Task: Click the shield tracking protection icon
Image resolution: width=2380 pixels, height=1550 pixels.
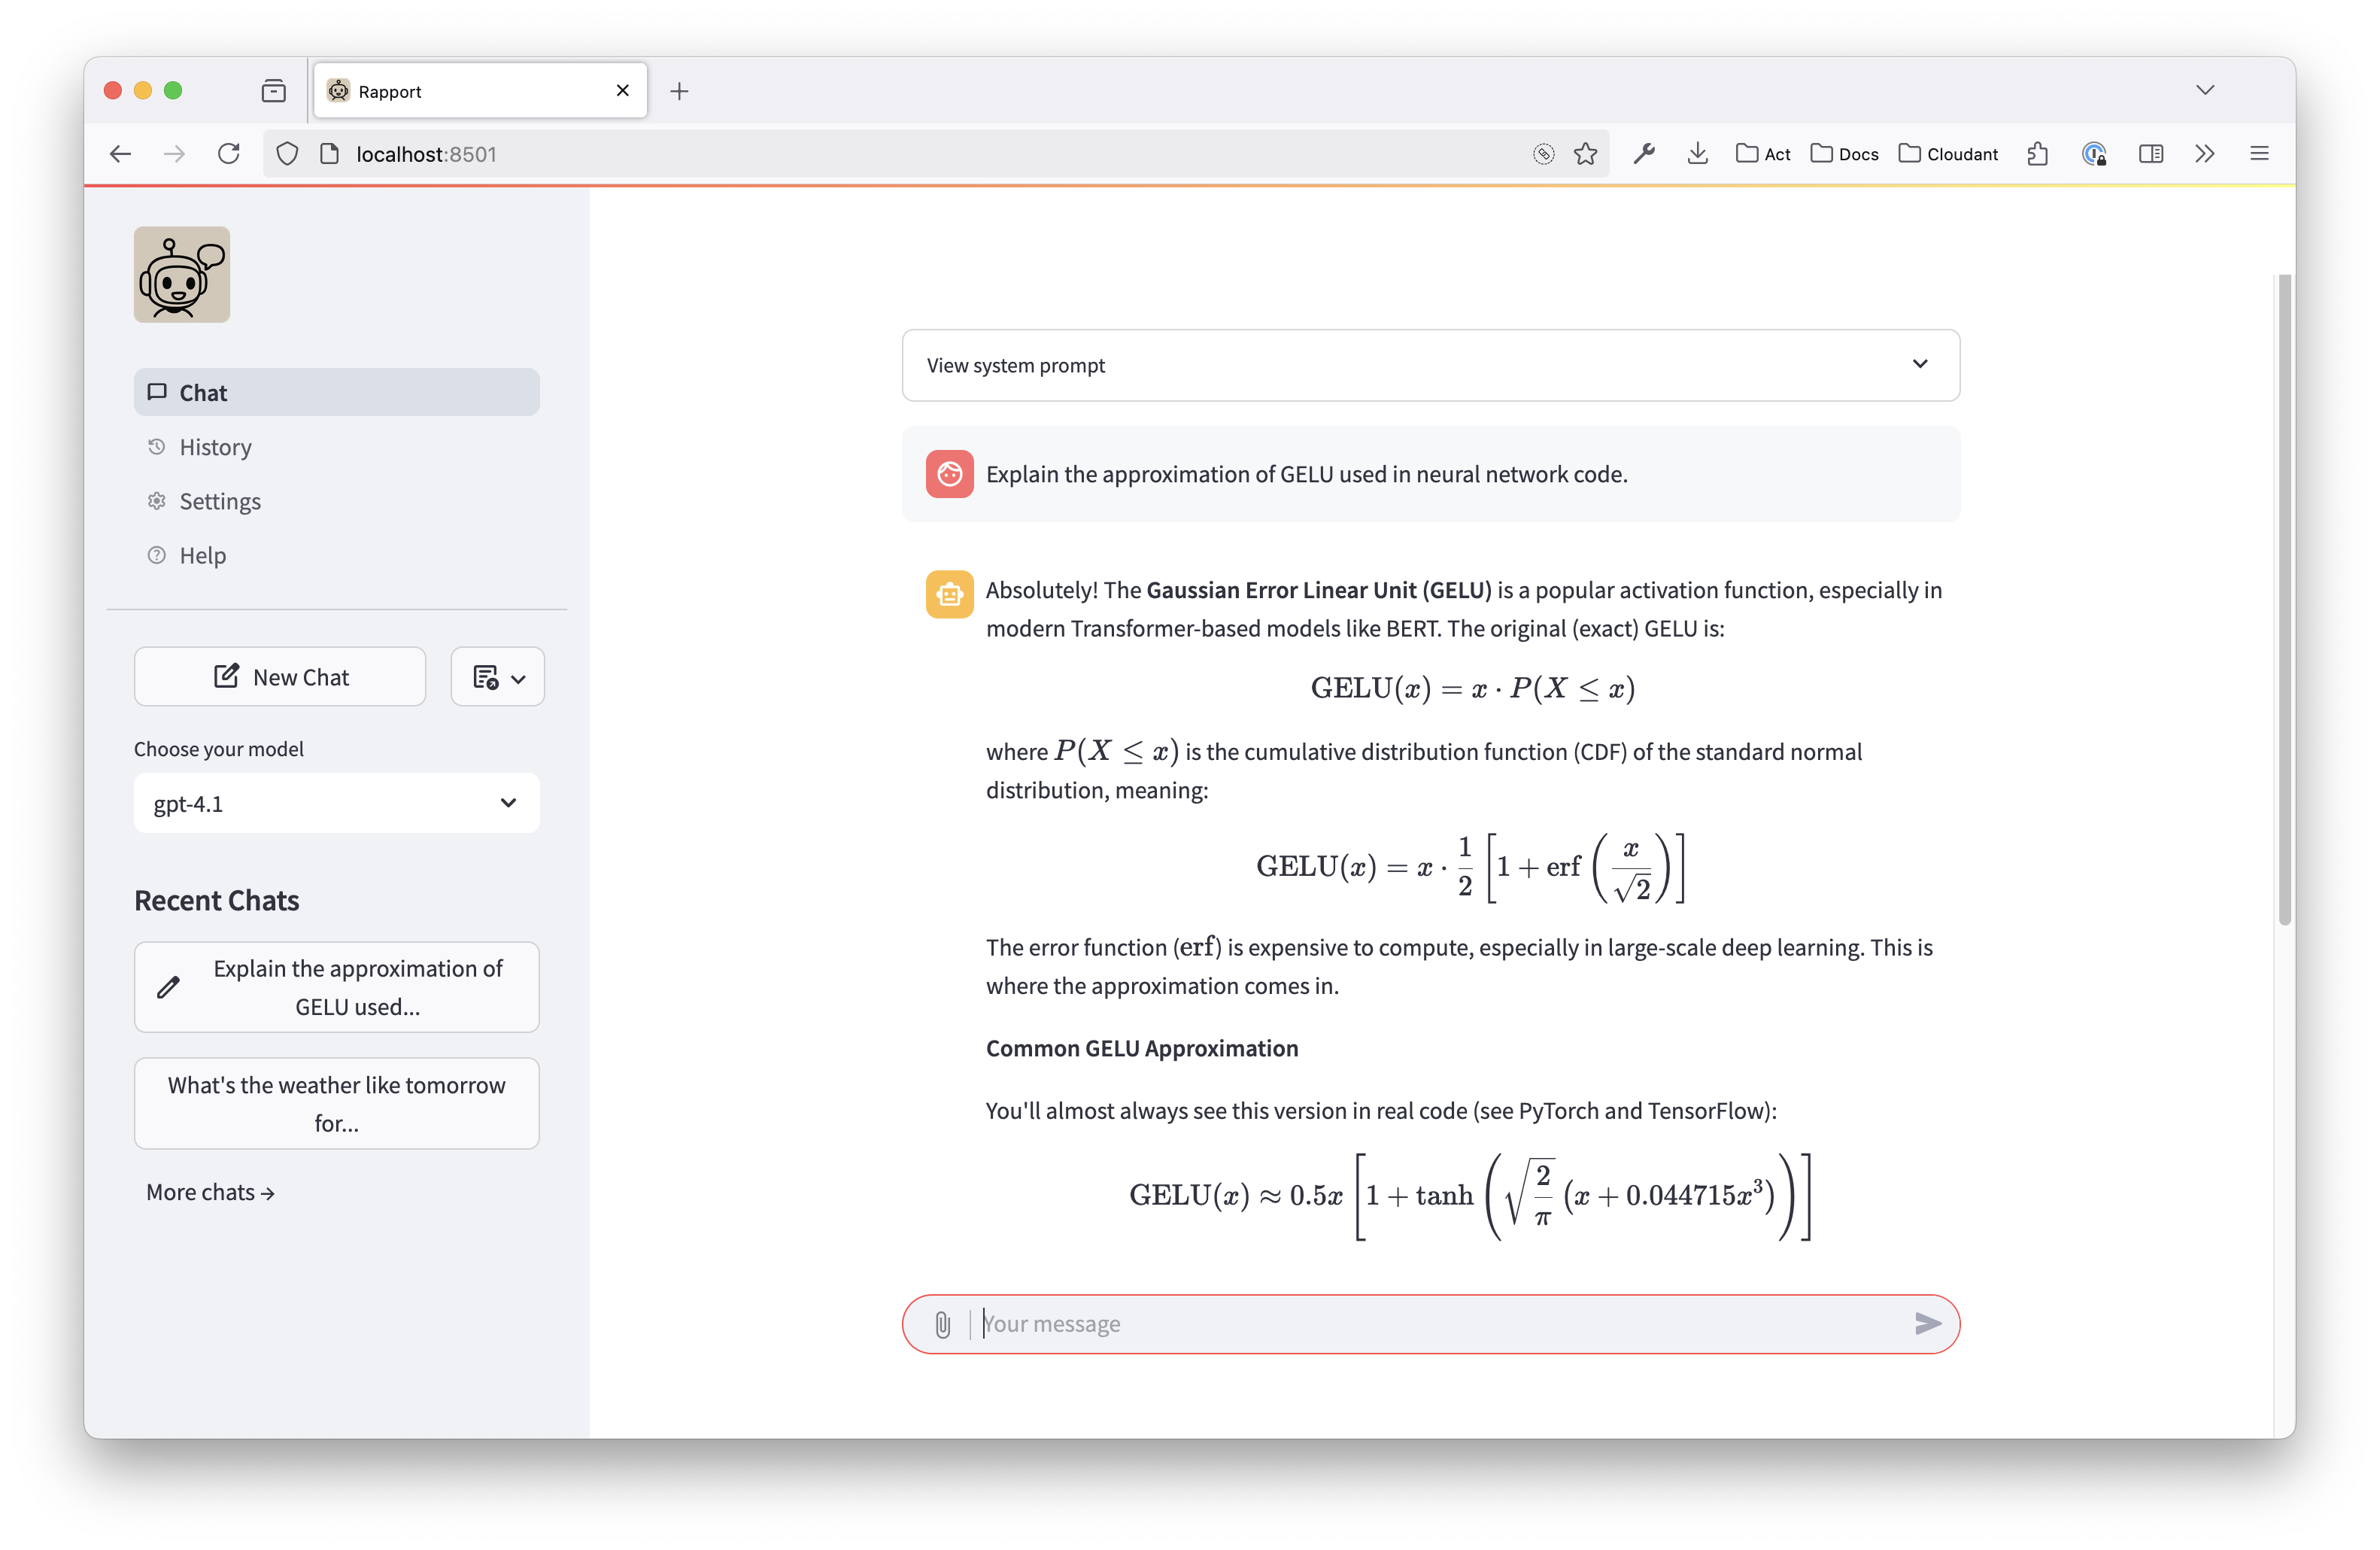Action: (x=287, y=154)
